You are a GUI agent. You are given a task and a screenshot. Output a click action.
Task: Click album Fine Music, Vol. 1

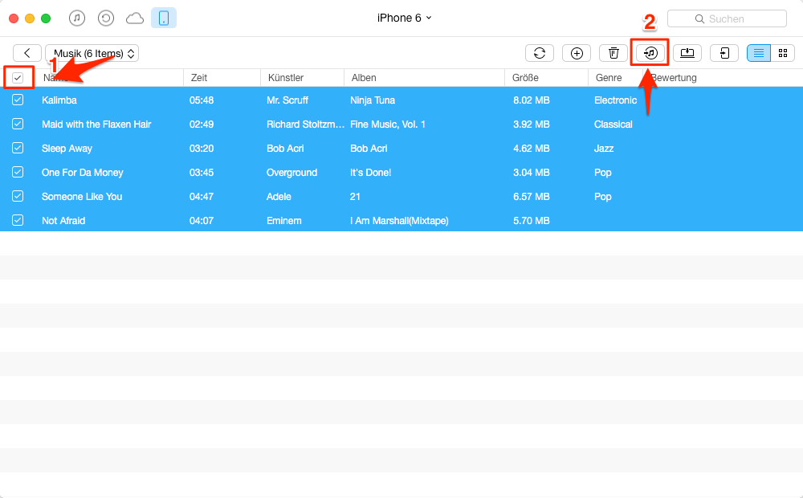(x=388, y=124)
